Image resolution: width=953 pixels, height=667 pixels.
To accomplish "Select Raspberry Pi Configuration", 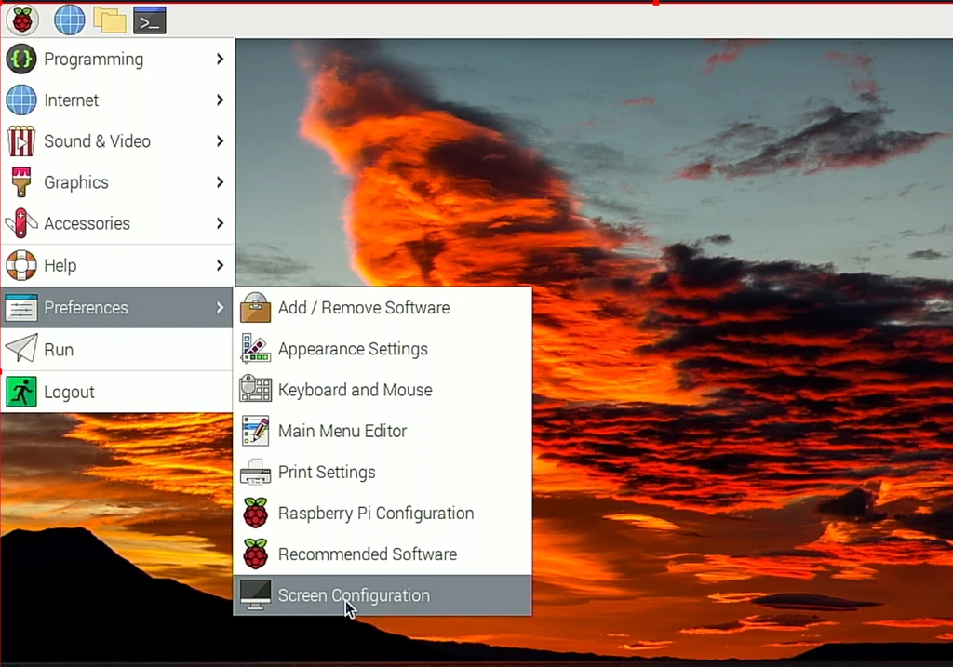I will pyautogui.click(x=375, y=514).
